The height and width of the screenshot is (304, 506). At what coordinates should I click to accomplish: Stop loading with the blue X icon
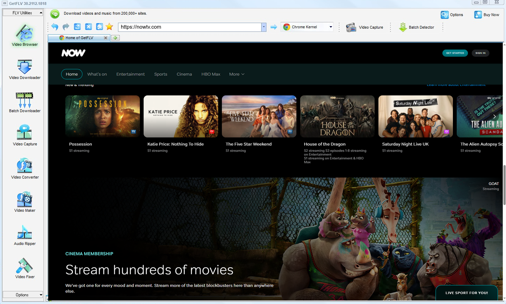[x=89, y=27]
